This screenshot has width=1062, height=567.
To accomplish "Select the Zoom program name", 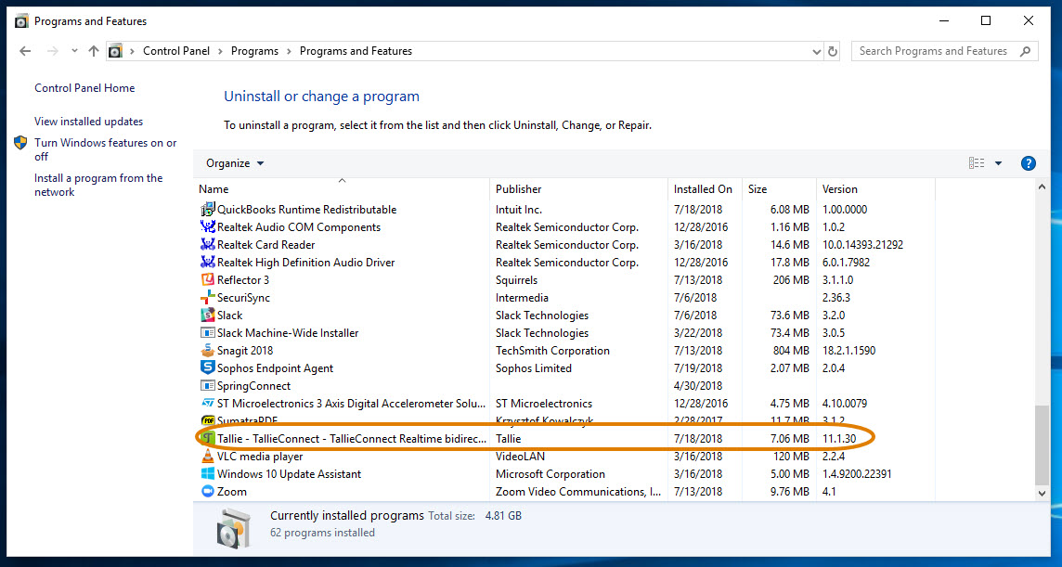I will click(x=232, y=491).
